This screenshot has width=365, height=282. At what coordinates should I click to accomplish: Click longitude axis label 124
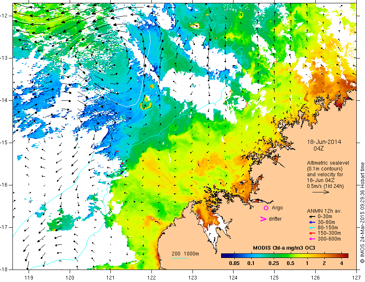point(234,277)
